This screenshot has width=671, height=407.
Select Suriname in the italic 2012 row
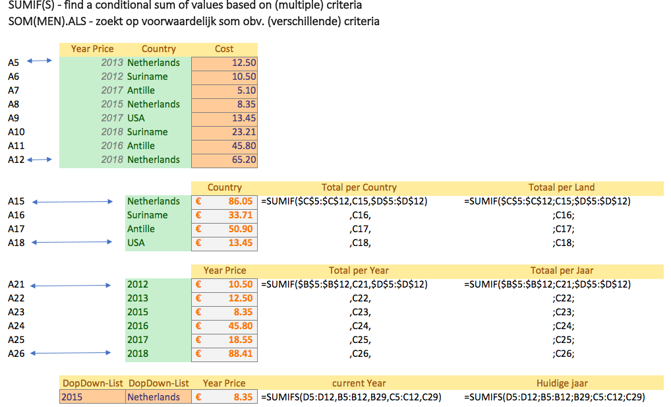tap(147, 77)
